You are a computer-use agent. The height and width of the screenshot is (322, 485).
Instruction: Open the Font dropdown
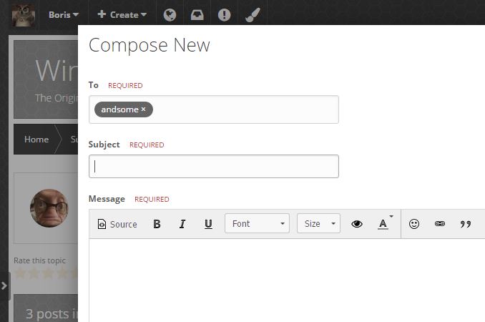257,223
